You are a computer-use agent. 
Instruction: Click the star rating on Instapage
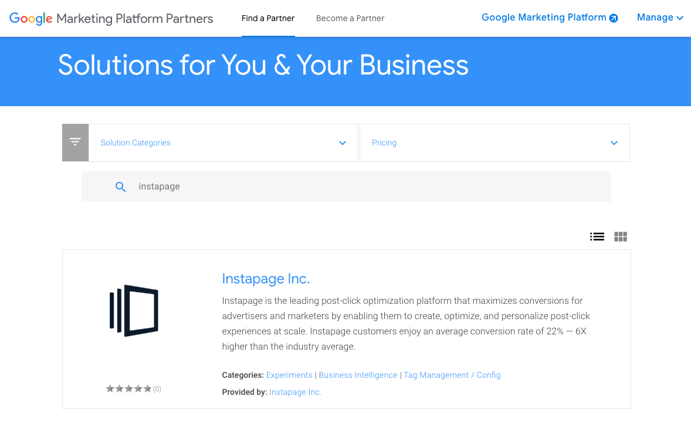(128, 388)
